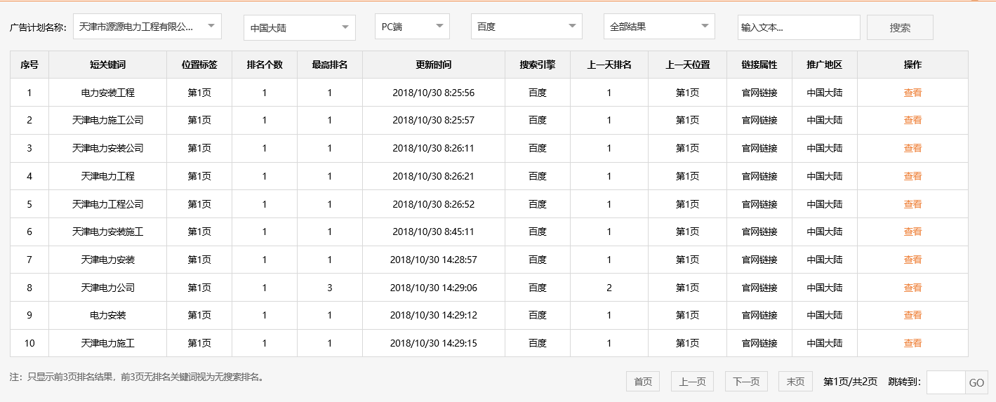Viewport: 996px width, 402px height.
Task: Click highest rank value 3 in 天津电力公司 row
Action: [330, 288]
